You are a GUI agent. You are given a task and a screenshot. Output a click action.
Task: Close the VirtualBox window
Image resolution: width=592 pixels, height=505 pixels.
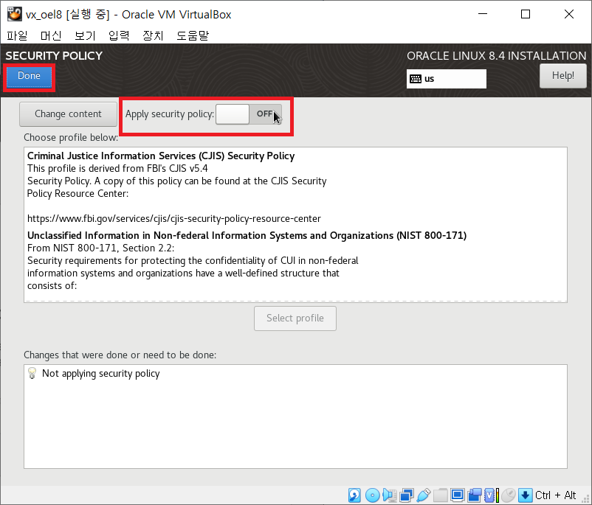pos(569,14)
